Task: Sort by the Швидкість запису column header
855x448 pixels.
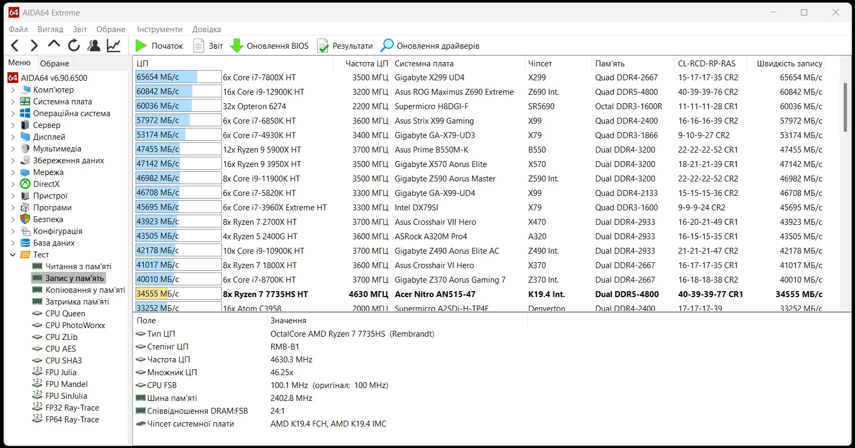Action: [786, 63]
